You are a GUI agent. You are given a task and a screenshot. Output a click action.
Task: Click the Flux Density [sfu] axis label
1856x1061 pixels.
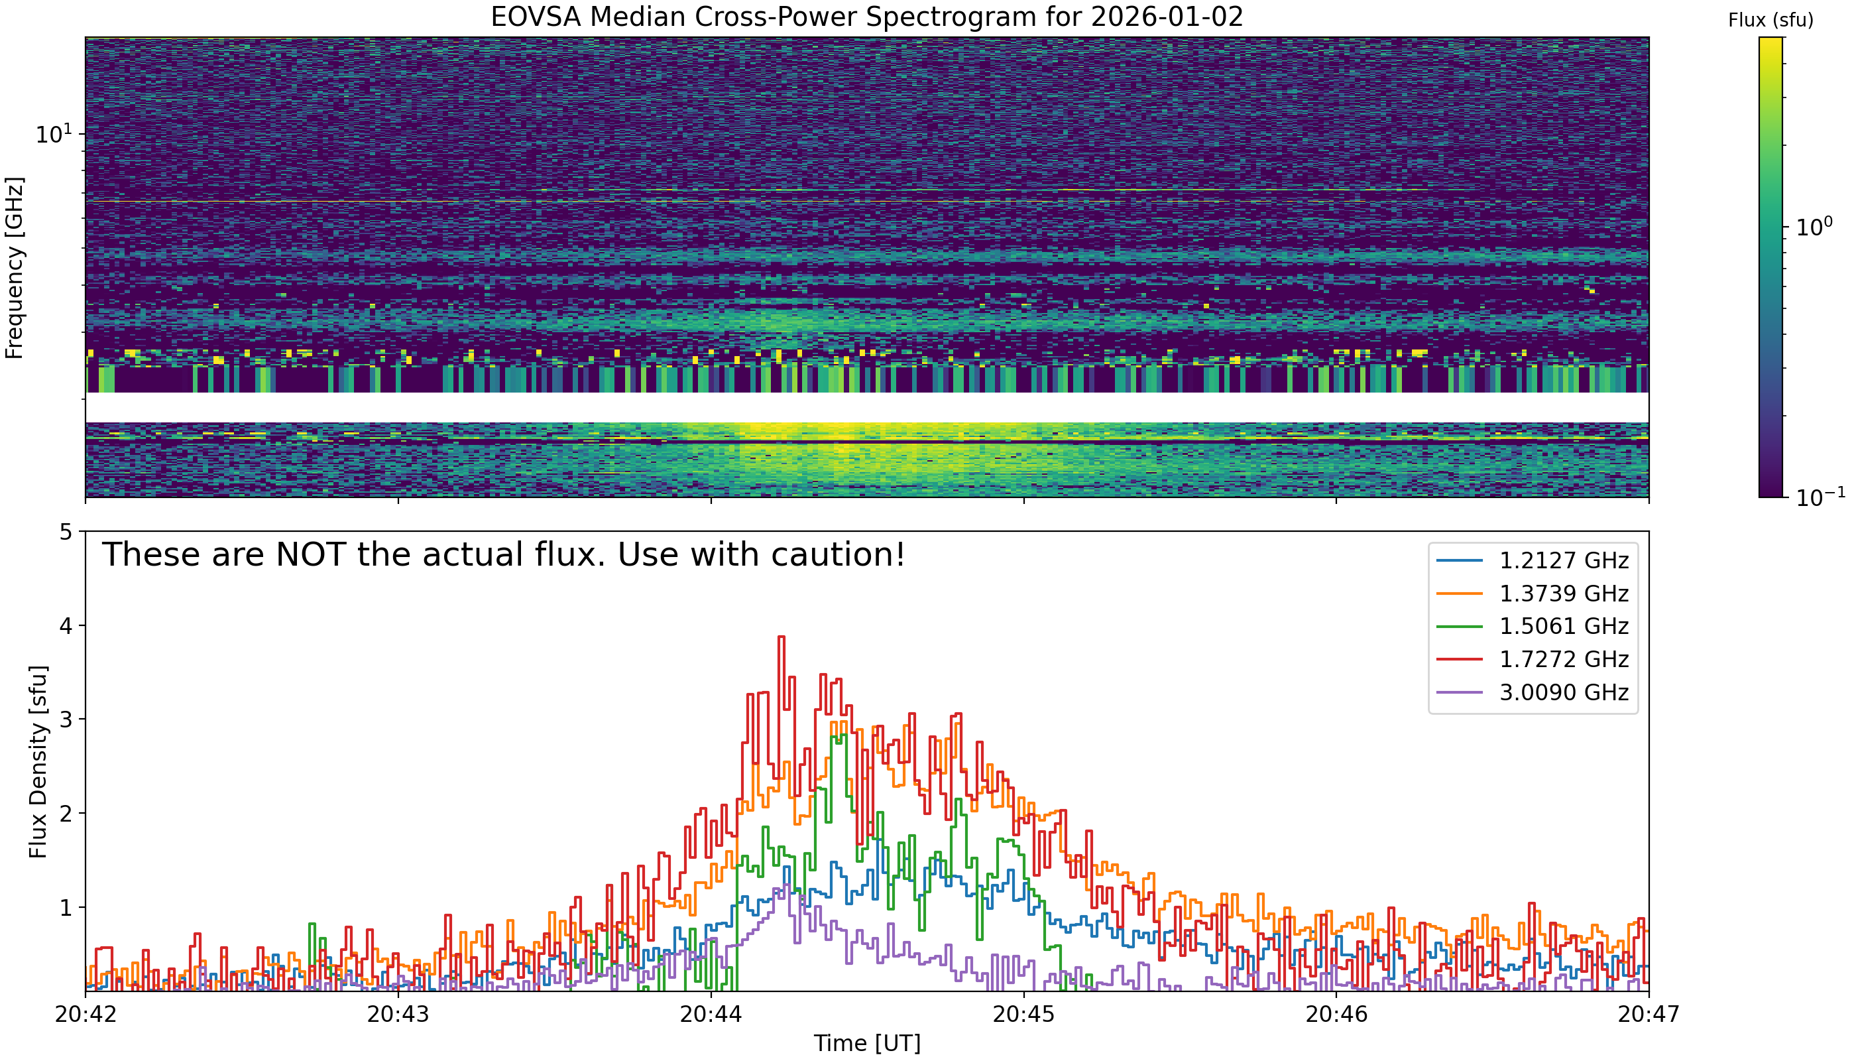tap(38, 761)
